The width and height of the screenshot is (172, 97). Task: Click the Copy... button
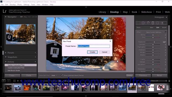(x=12, y=75)
